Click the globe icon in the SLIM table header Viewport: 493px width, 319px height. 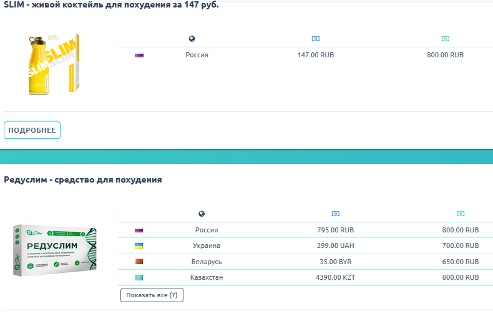tap(192, 39)
